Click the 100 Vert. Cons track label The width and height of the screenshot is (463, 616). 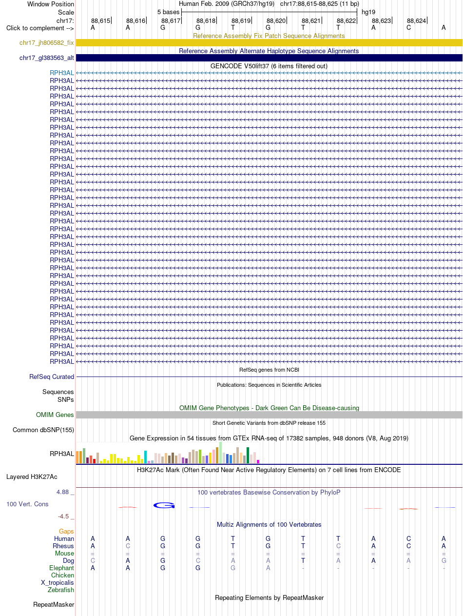point(27,504)
